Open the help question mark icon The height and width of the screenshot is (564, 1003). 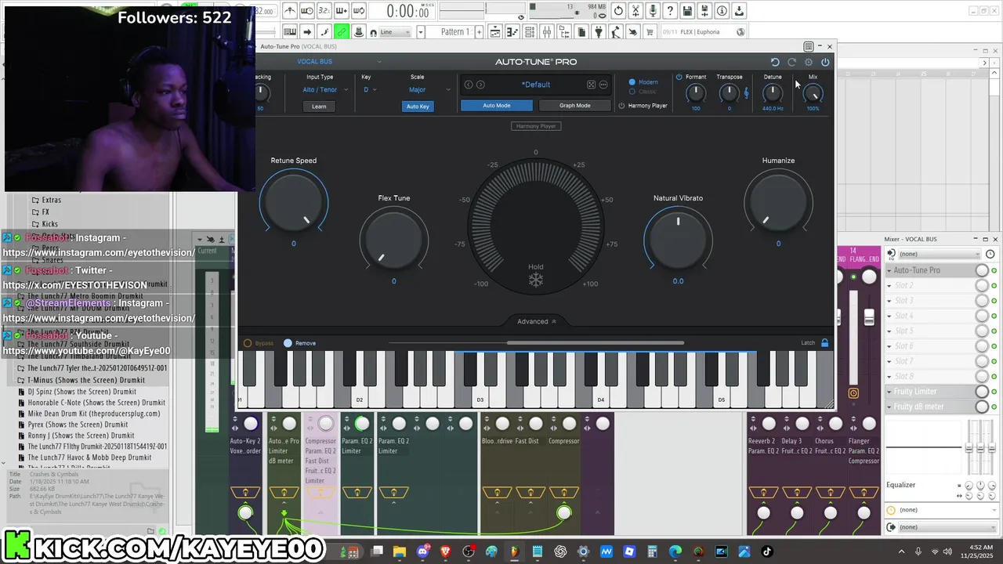coord(670,11)
